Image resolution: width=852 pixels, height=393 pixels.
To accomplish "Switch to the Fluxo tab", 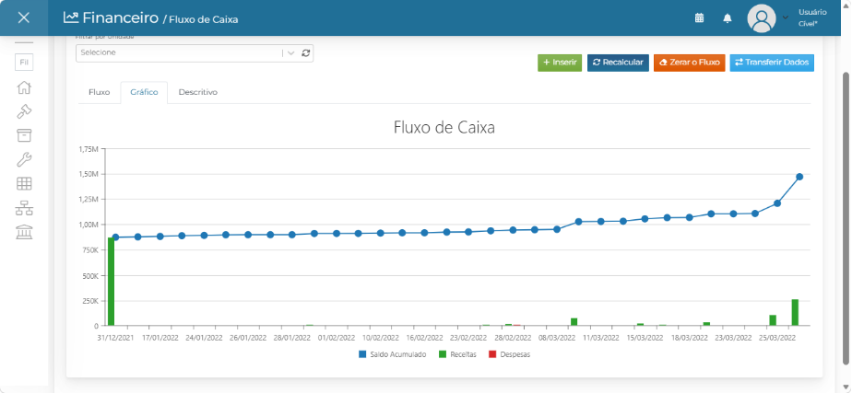I will 100,92.
